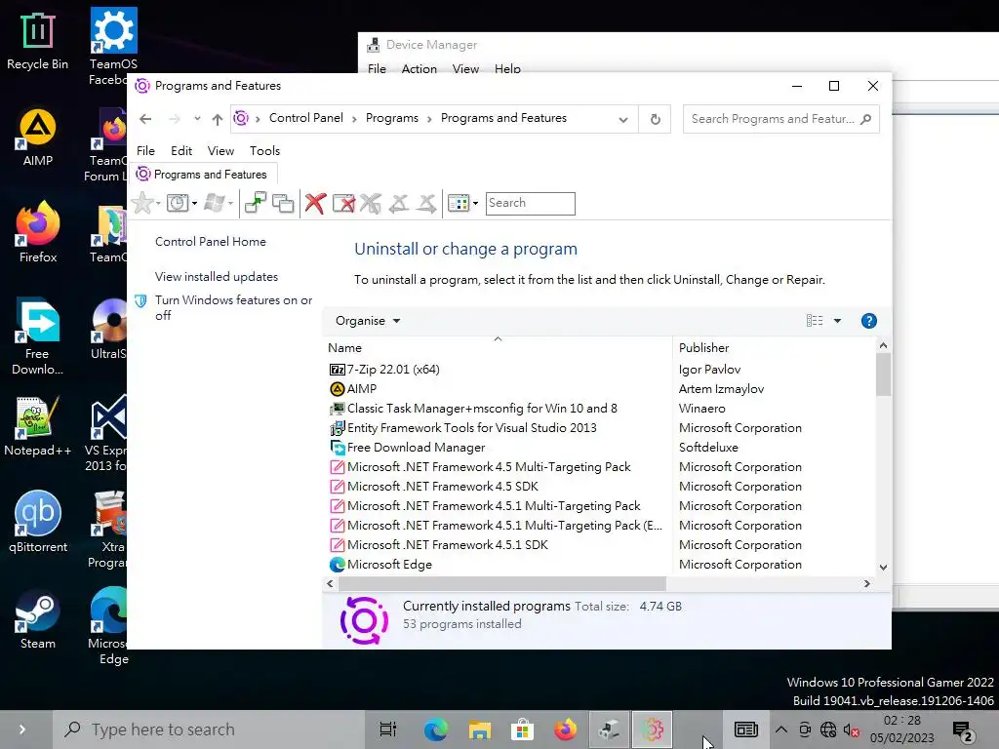This screenshot has width=999, height=749.
Task: Open Steam desktop shortcut
Action: click(x=38, y=619)
